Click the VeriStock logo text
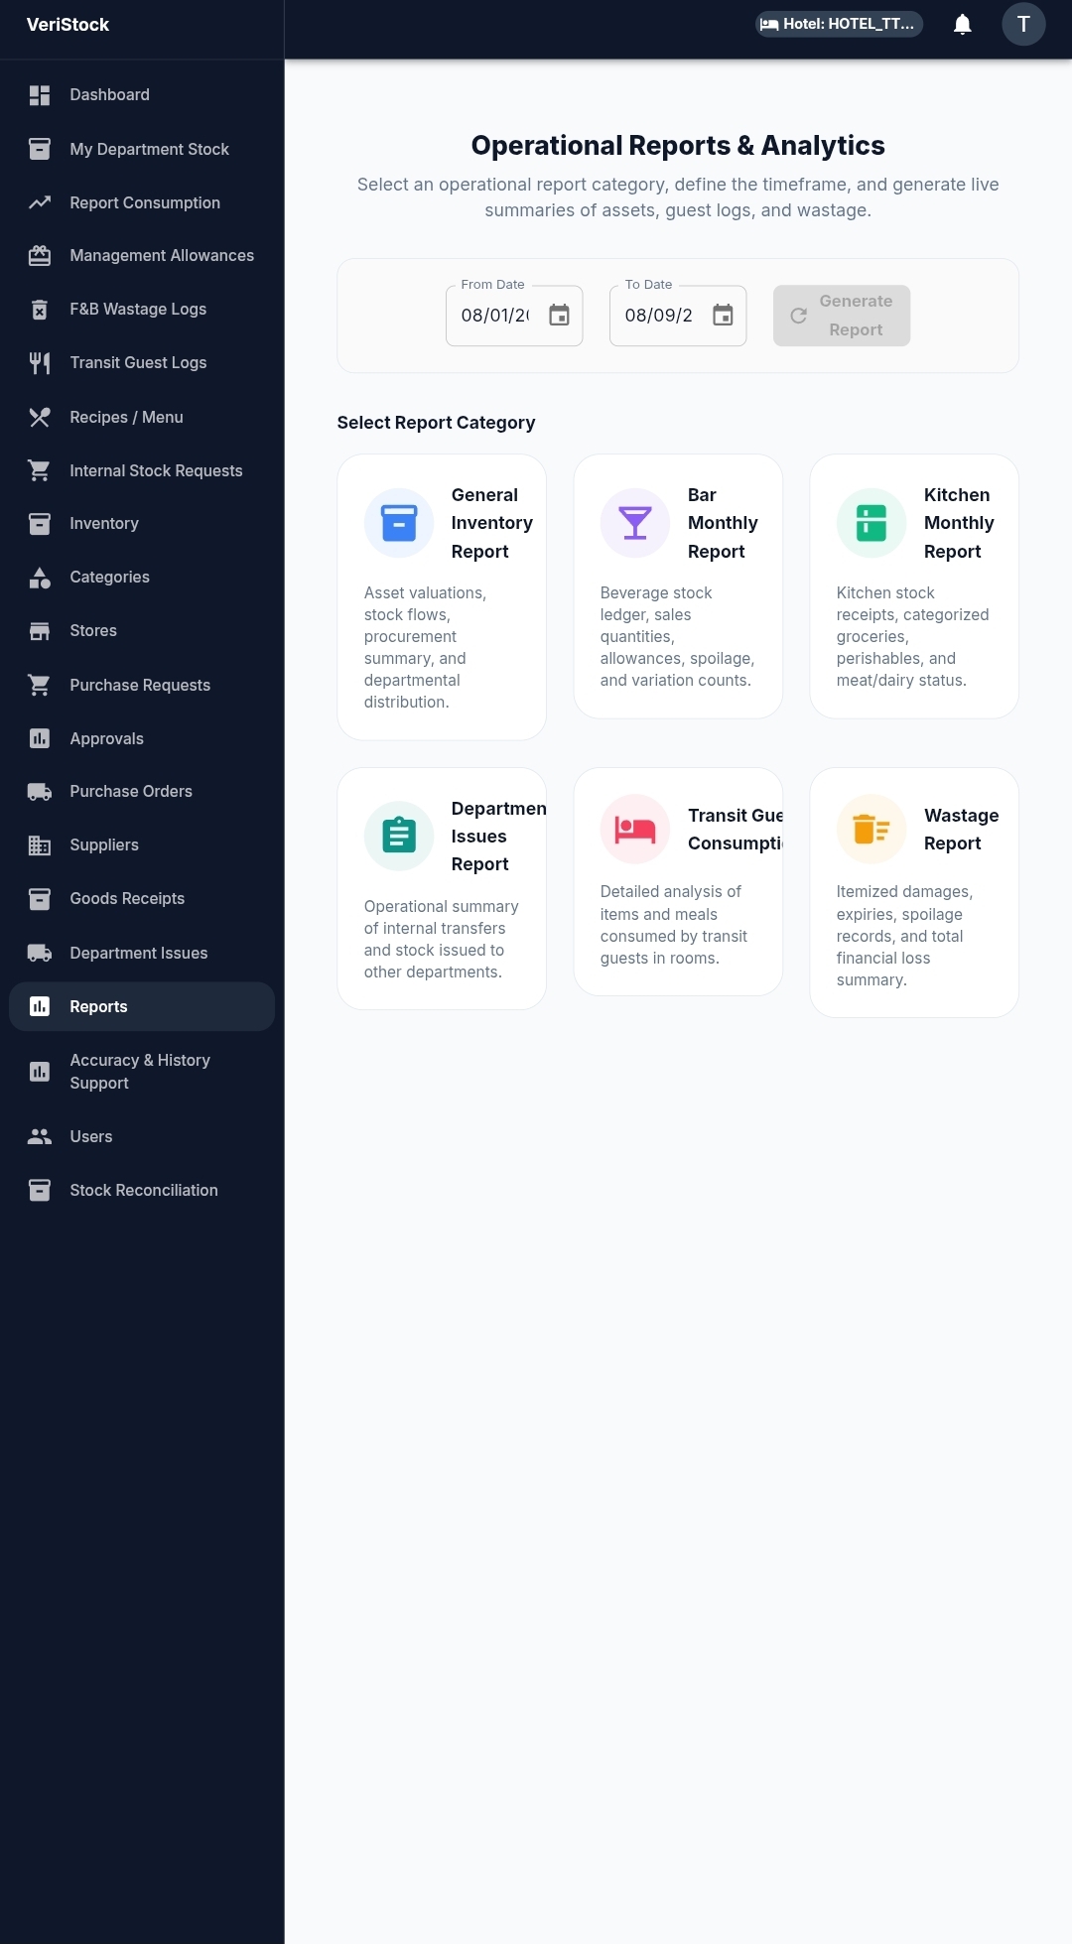The image size is (1072, 1944). pyautogui.click(x=67, y=25)
